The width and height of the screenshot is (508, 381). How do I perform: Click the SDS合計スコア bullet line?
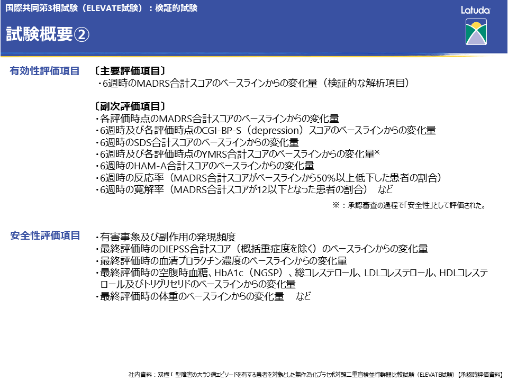pos(197,142)
